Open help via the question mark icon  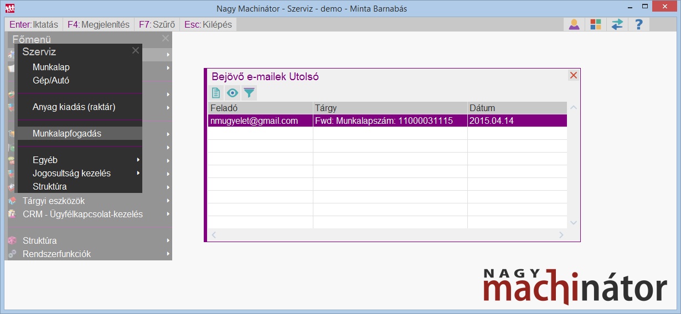coord(638,24)
